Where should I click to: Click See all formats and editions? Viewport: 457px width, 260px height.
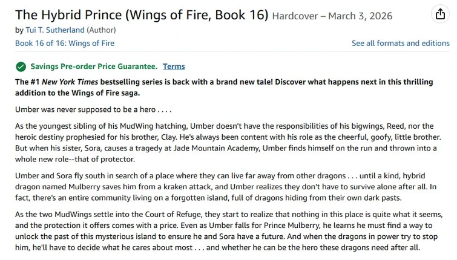(x=400, y=43)
